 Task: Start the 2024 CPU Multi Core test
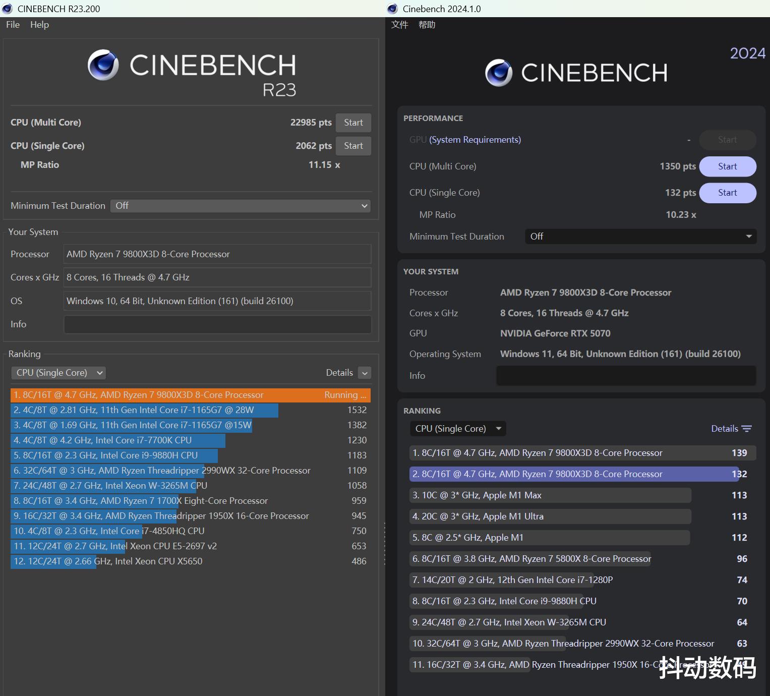tap(728, 166)
